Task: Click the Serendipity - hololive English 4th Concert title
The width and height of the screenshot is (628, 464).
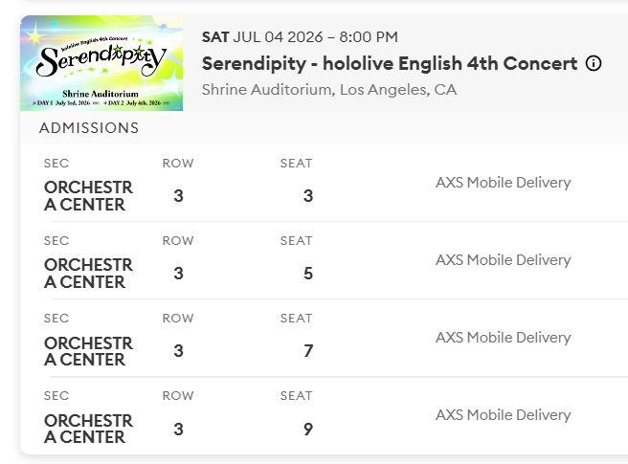Action: [x=390, y=64]
